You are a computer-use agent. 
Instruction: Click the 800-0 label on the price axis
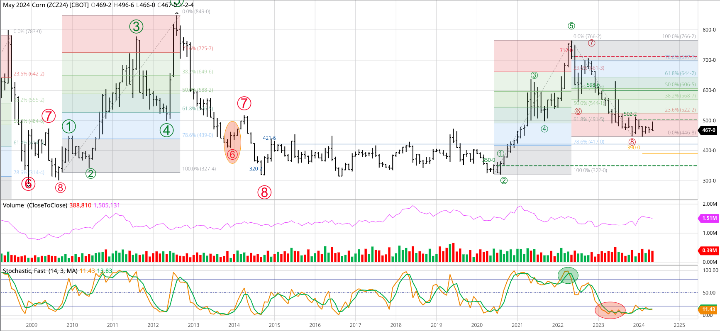coord(709,30)
